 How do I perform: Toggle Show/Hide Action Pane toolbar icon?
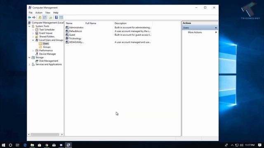click(61, 17)
